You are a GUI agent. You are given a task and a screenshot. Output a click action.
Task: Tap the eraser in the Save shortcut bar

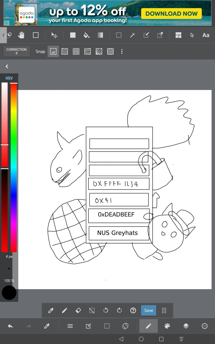78,311
